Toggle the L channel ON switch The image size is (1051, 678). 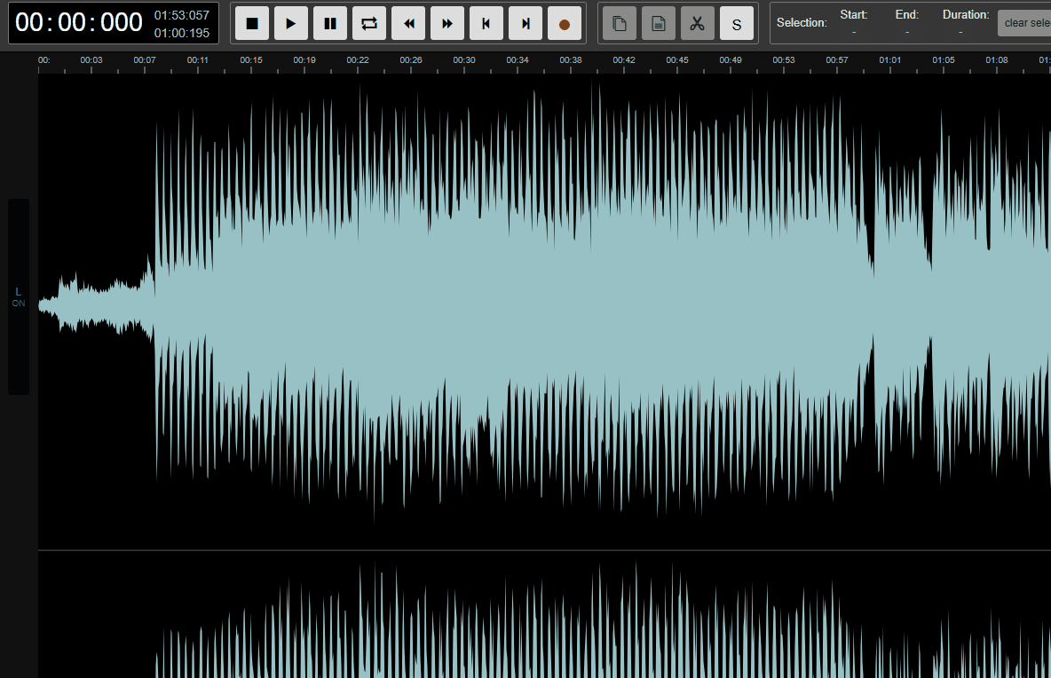[x=19, y=297]
